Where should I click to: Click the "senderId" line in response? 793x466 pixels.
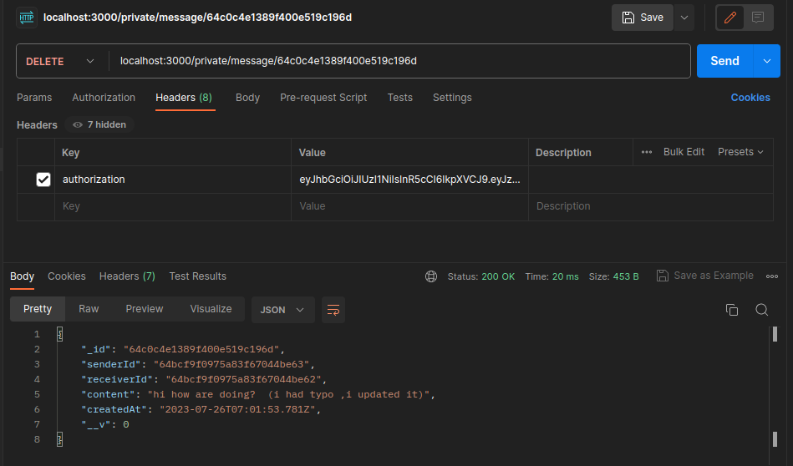(x=198, y=364)
